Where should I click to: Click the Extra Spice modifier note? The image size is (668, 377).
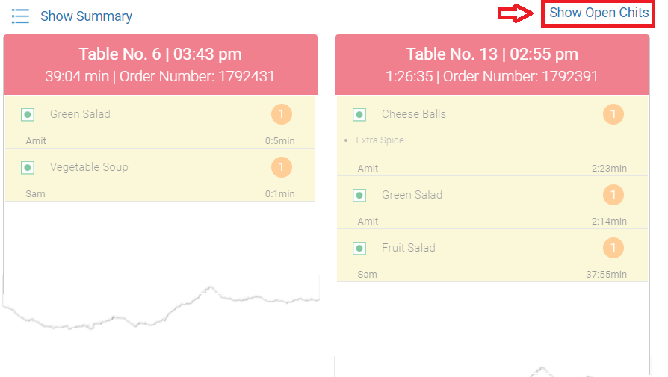[x=380, y=140]
